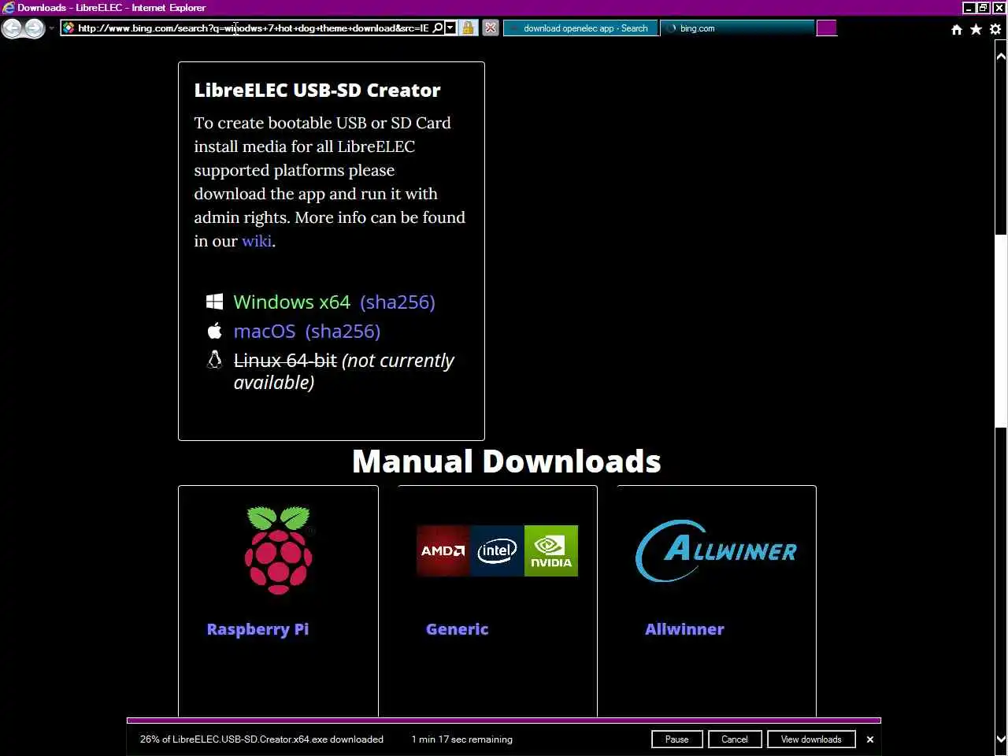Open the recent pages dropdown beside Forward
This screenshot has height=756, width=1008.
[52, 28]
